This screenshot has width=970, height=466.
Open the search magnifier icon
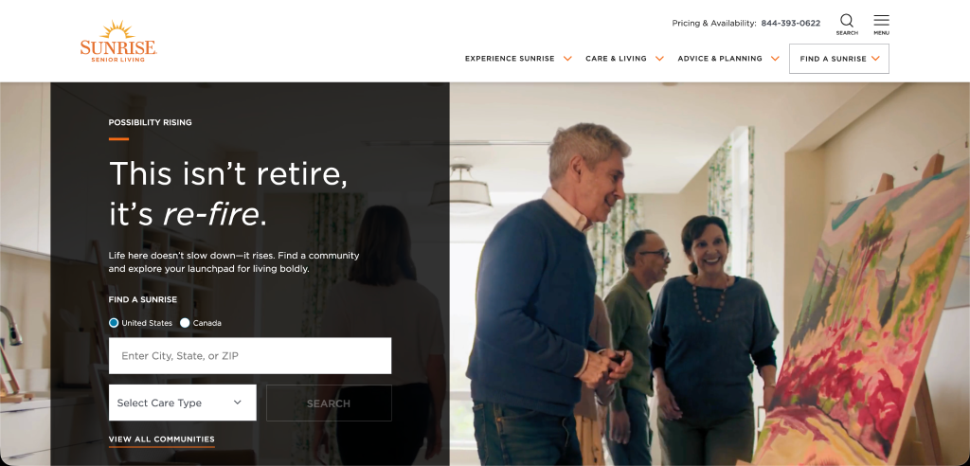(847, 21)
